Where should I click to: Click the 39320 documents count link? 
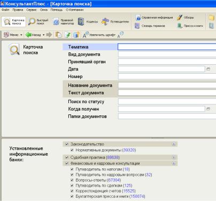pyautogui.click(x=129, y=150)
